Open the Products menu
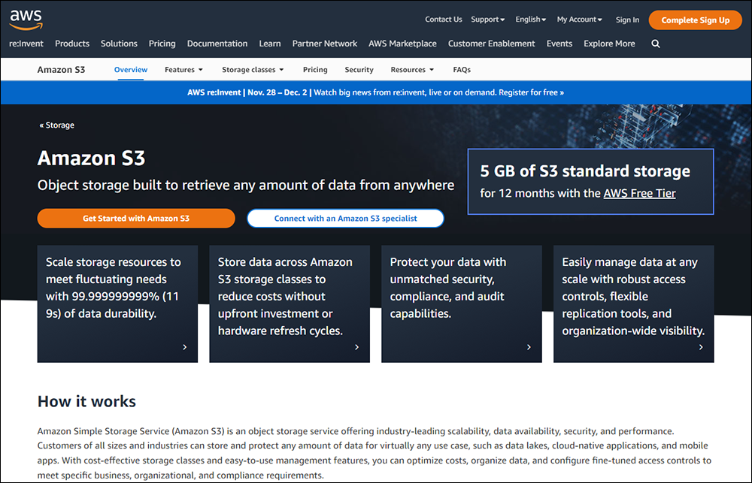This screenshot has height=483, width=752. [x=72, y=44]
